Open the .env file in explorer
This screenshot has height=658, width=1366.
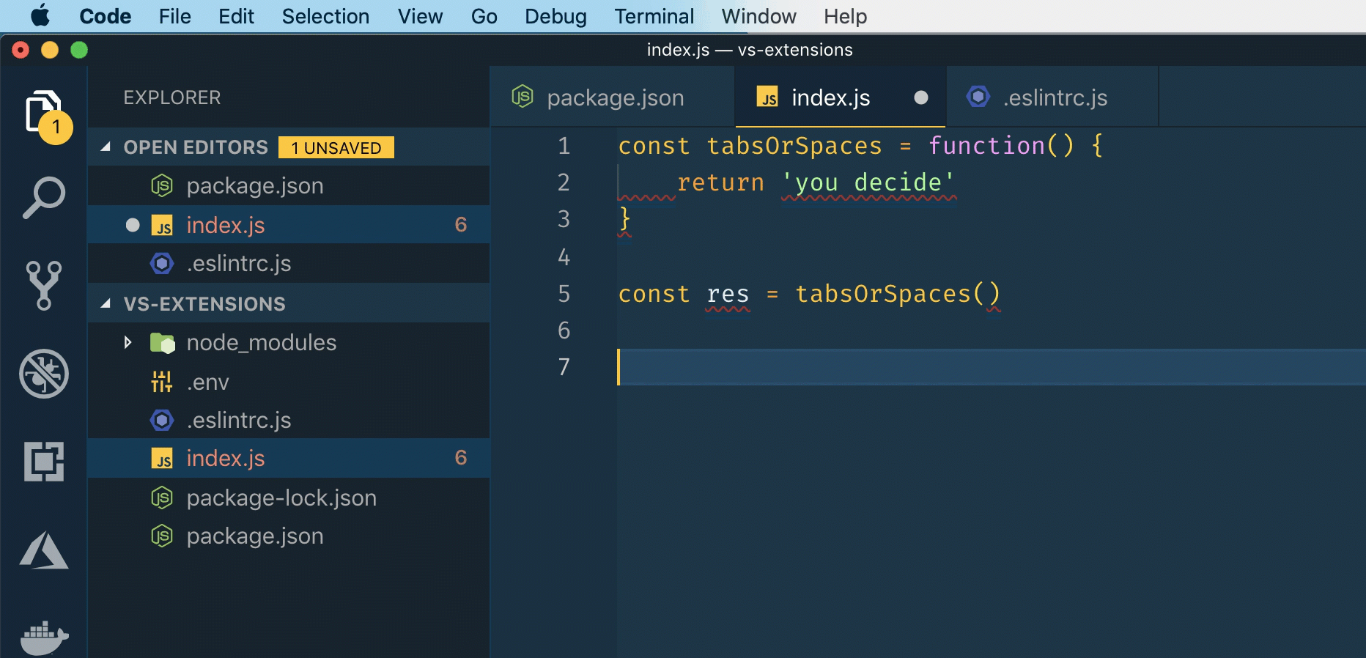(207, 382)
